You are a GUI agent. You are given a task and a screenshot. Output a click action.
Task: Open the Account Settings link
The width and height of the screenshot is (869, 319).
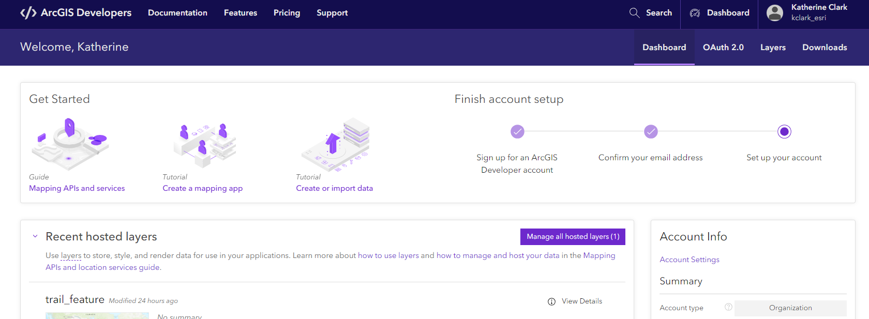pos(690,260)
